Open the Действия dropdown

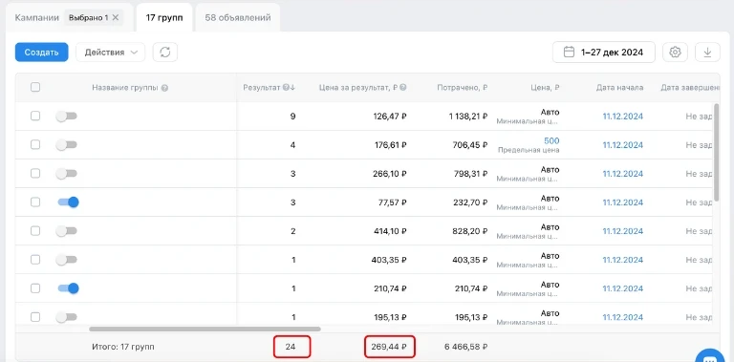coord(111,53)
